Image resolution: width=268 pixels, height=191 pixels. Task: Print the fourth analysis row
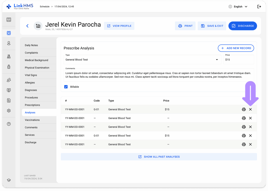point(244,135)
